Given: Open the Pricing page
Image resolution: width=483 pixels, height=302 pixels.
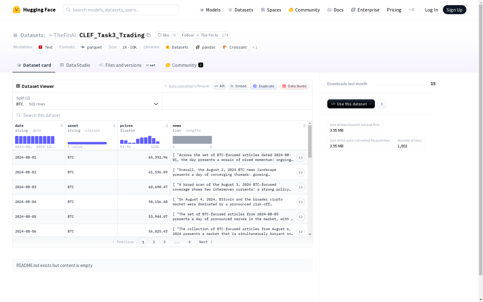Looking at the screenshot, I should [394, 10].
